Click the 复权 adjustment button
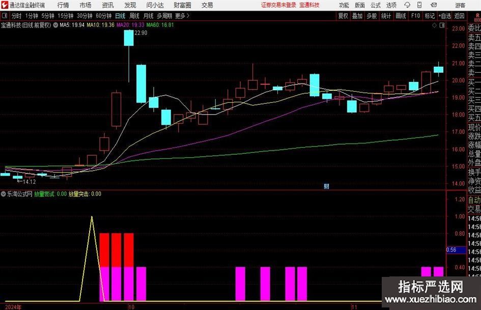 pyautogui.click(x=343, y=16)
